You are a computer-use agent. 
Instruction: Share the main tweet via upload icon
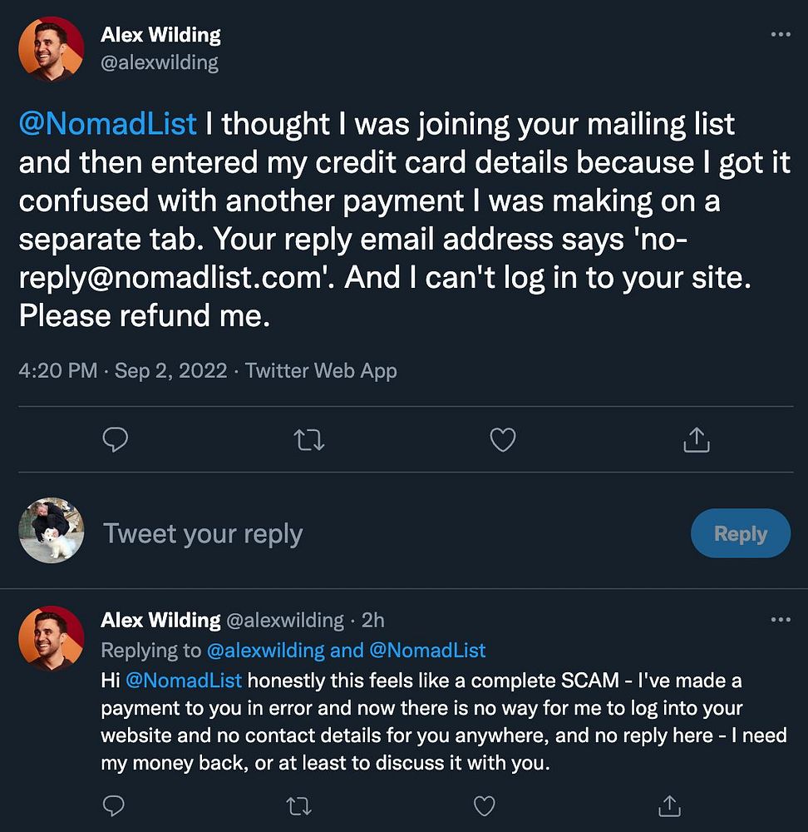[696, 439]
